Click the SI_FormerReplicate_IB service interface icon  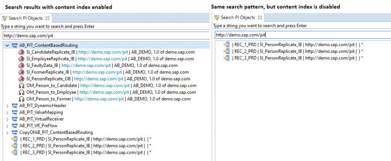click(x=21, y=72)
